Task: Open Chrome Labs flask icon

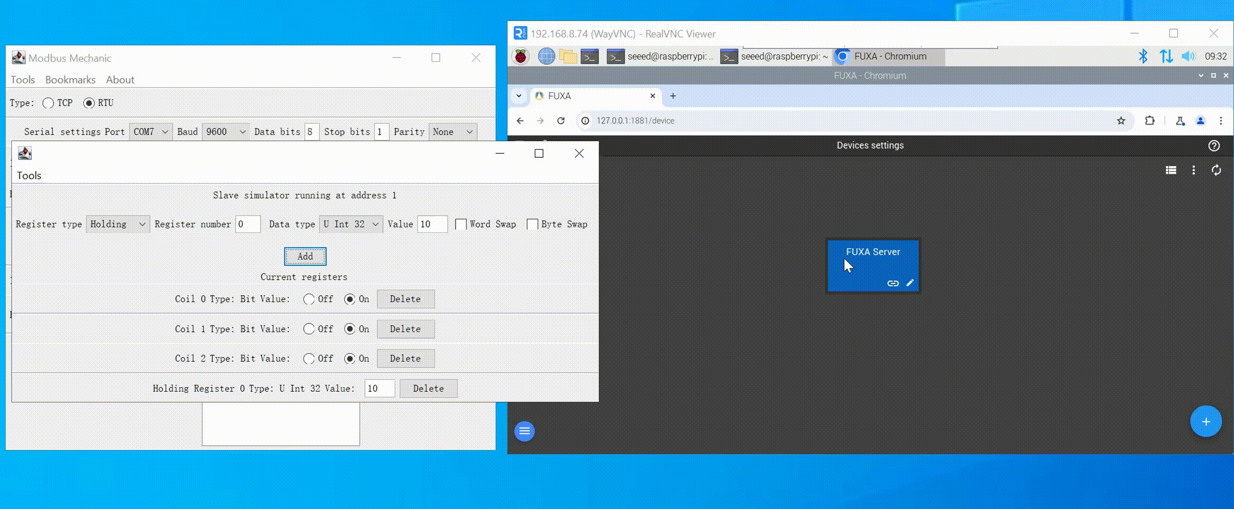Action: coord(1180,121)
